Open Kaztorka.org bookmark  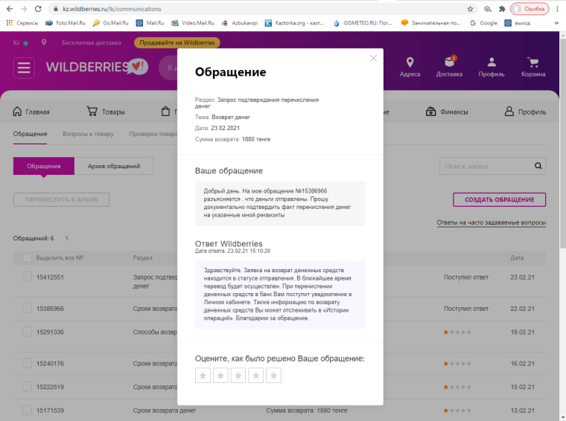(294, 23)
